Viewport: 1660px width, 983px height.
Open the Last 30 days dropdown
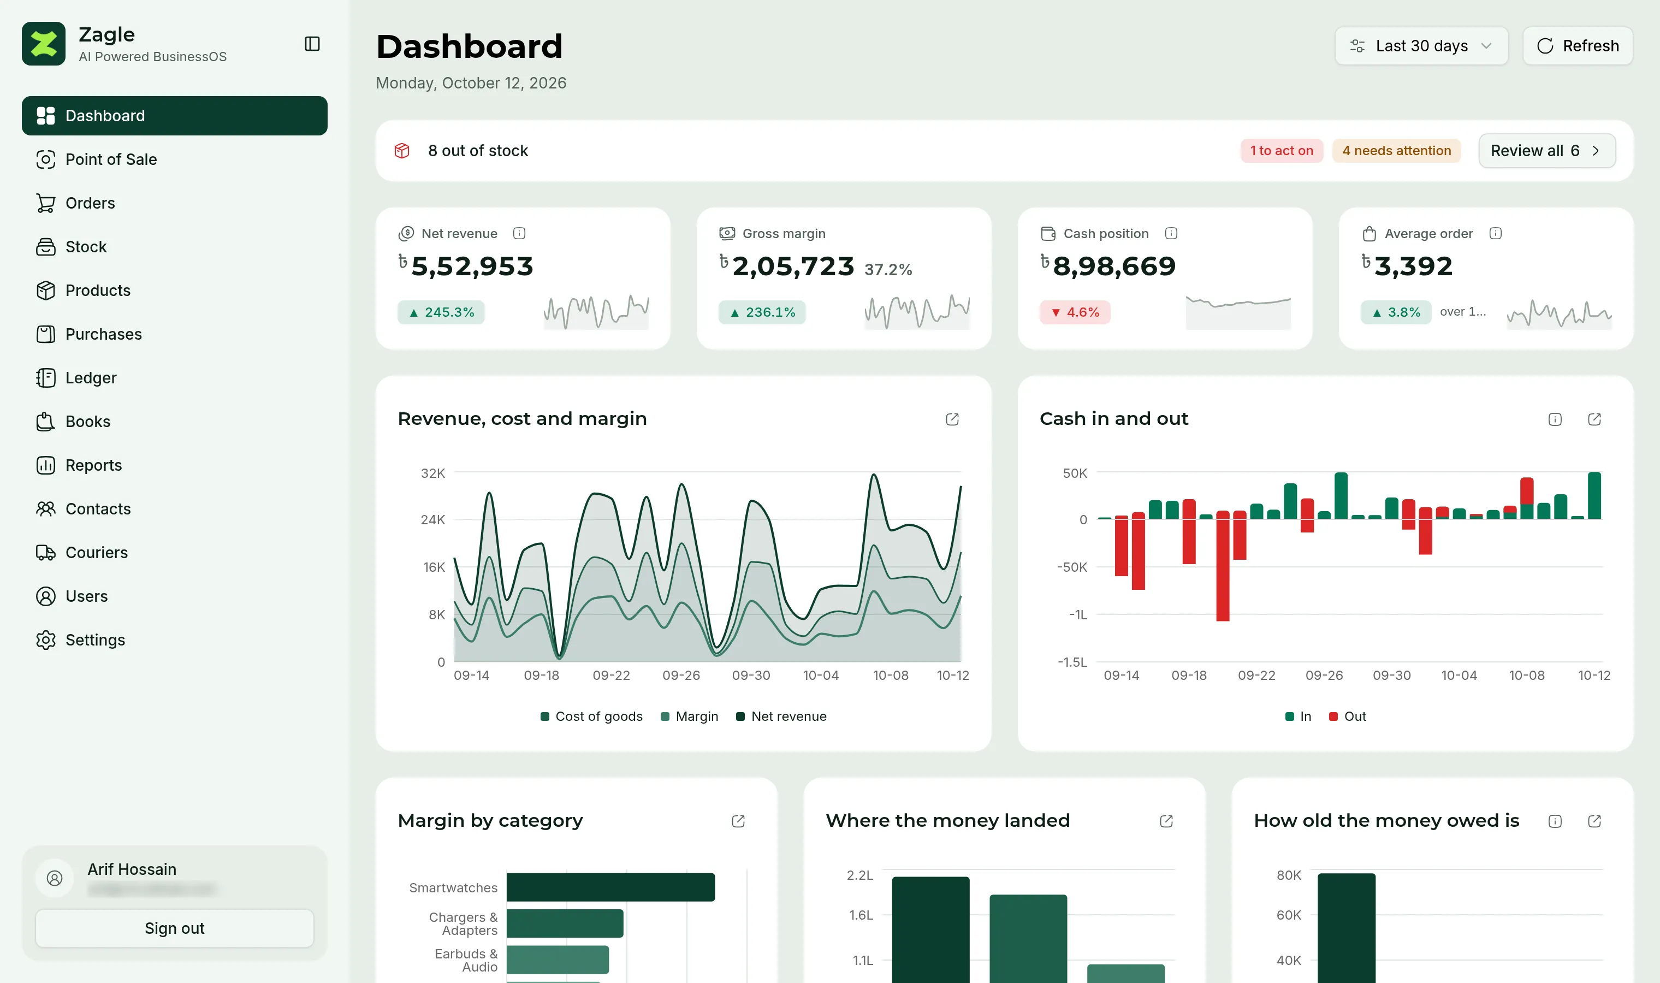pos(1421,46)
